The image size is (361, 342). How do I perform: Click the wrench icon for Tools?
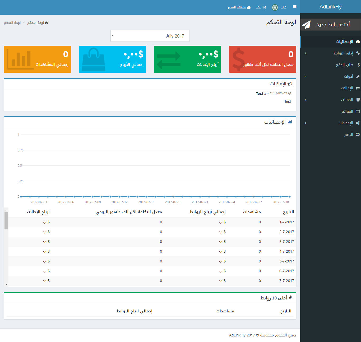[x=358, y=76]
